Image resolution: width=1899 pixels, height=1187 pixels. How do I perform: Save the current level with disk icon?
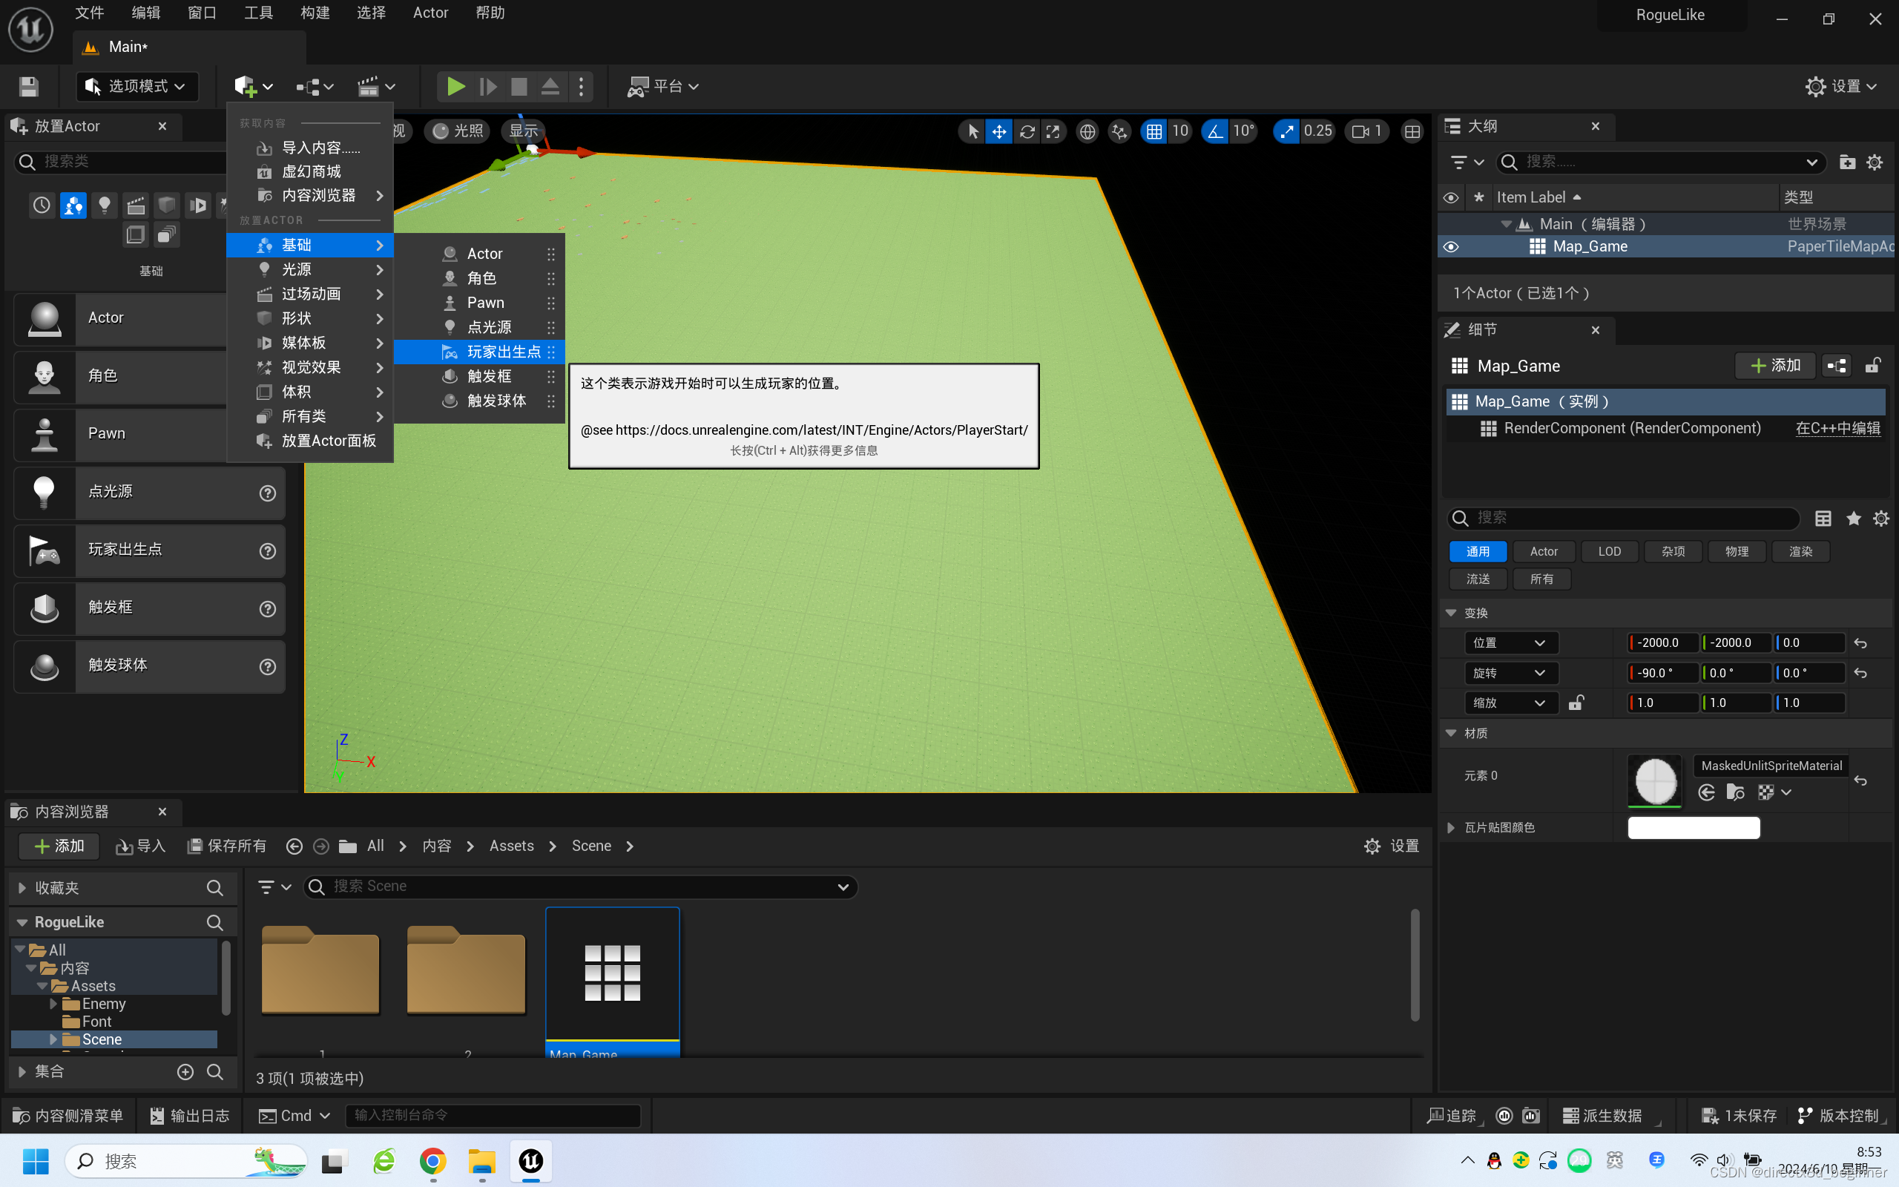pyautogui.click(x=29, y=86)
